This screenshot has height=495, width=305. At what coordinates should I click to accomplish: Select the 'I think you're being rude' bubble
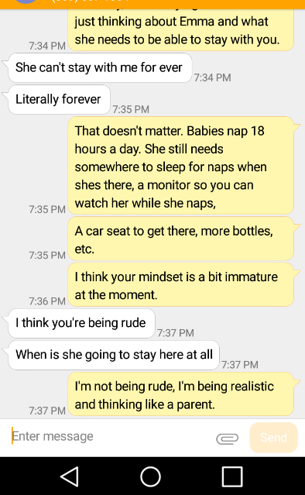tap(81, 323)
